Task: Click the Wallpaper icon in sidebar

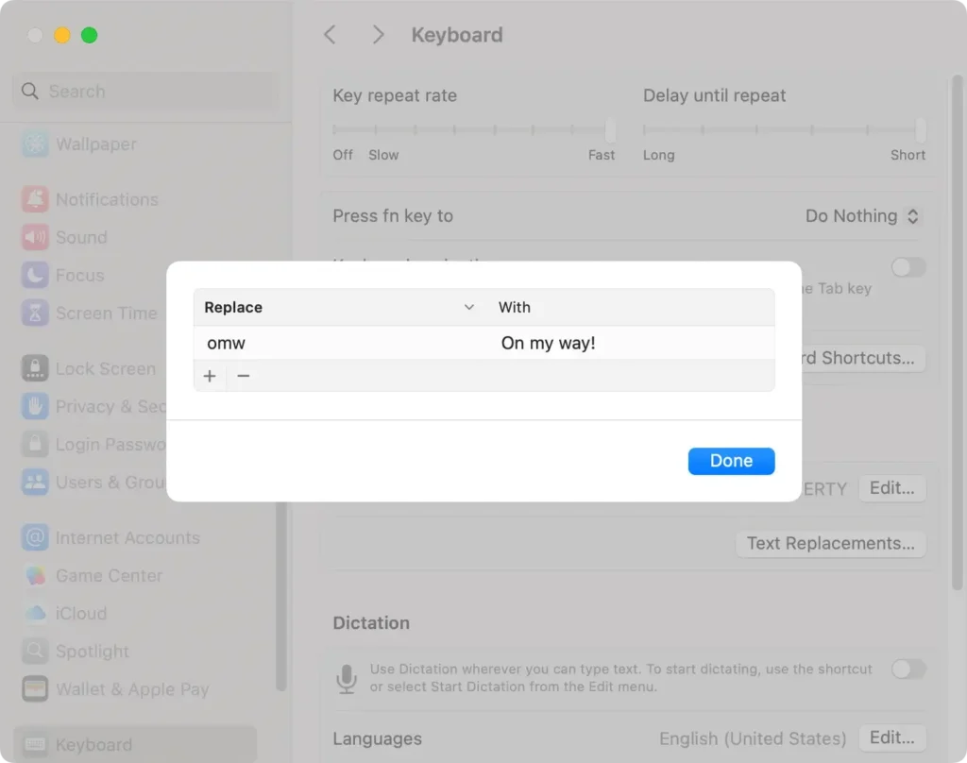Action: coord(36,144)
